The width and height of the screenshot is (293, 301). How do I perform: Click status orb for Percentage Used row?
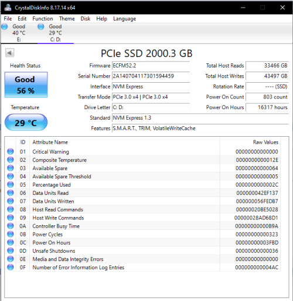11,184
